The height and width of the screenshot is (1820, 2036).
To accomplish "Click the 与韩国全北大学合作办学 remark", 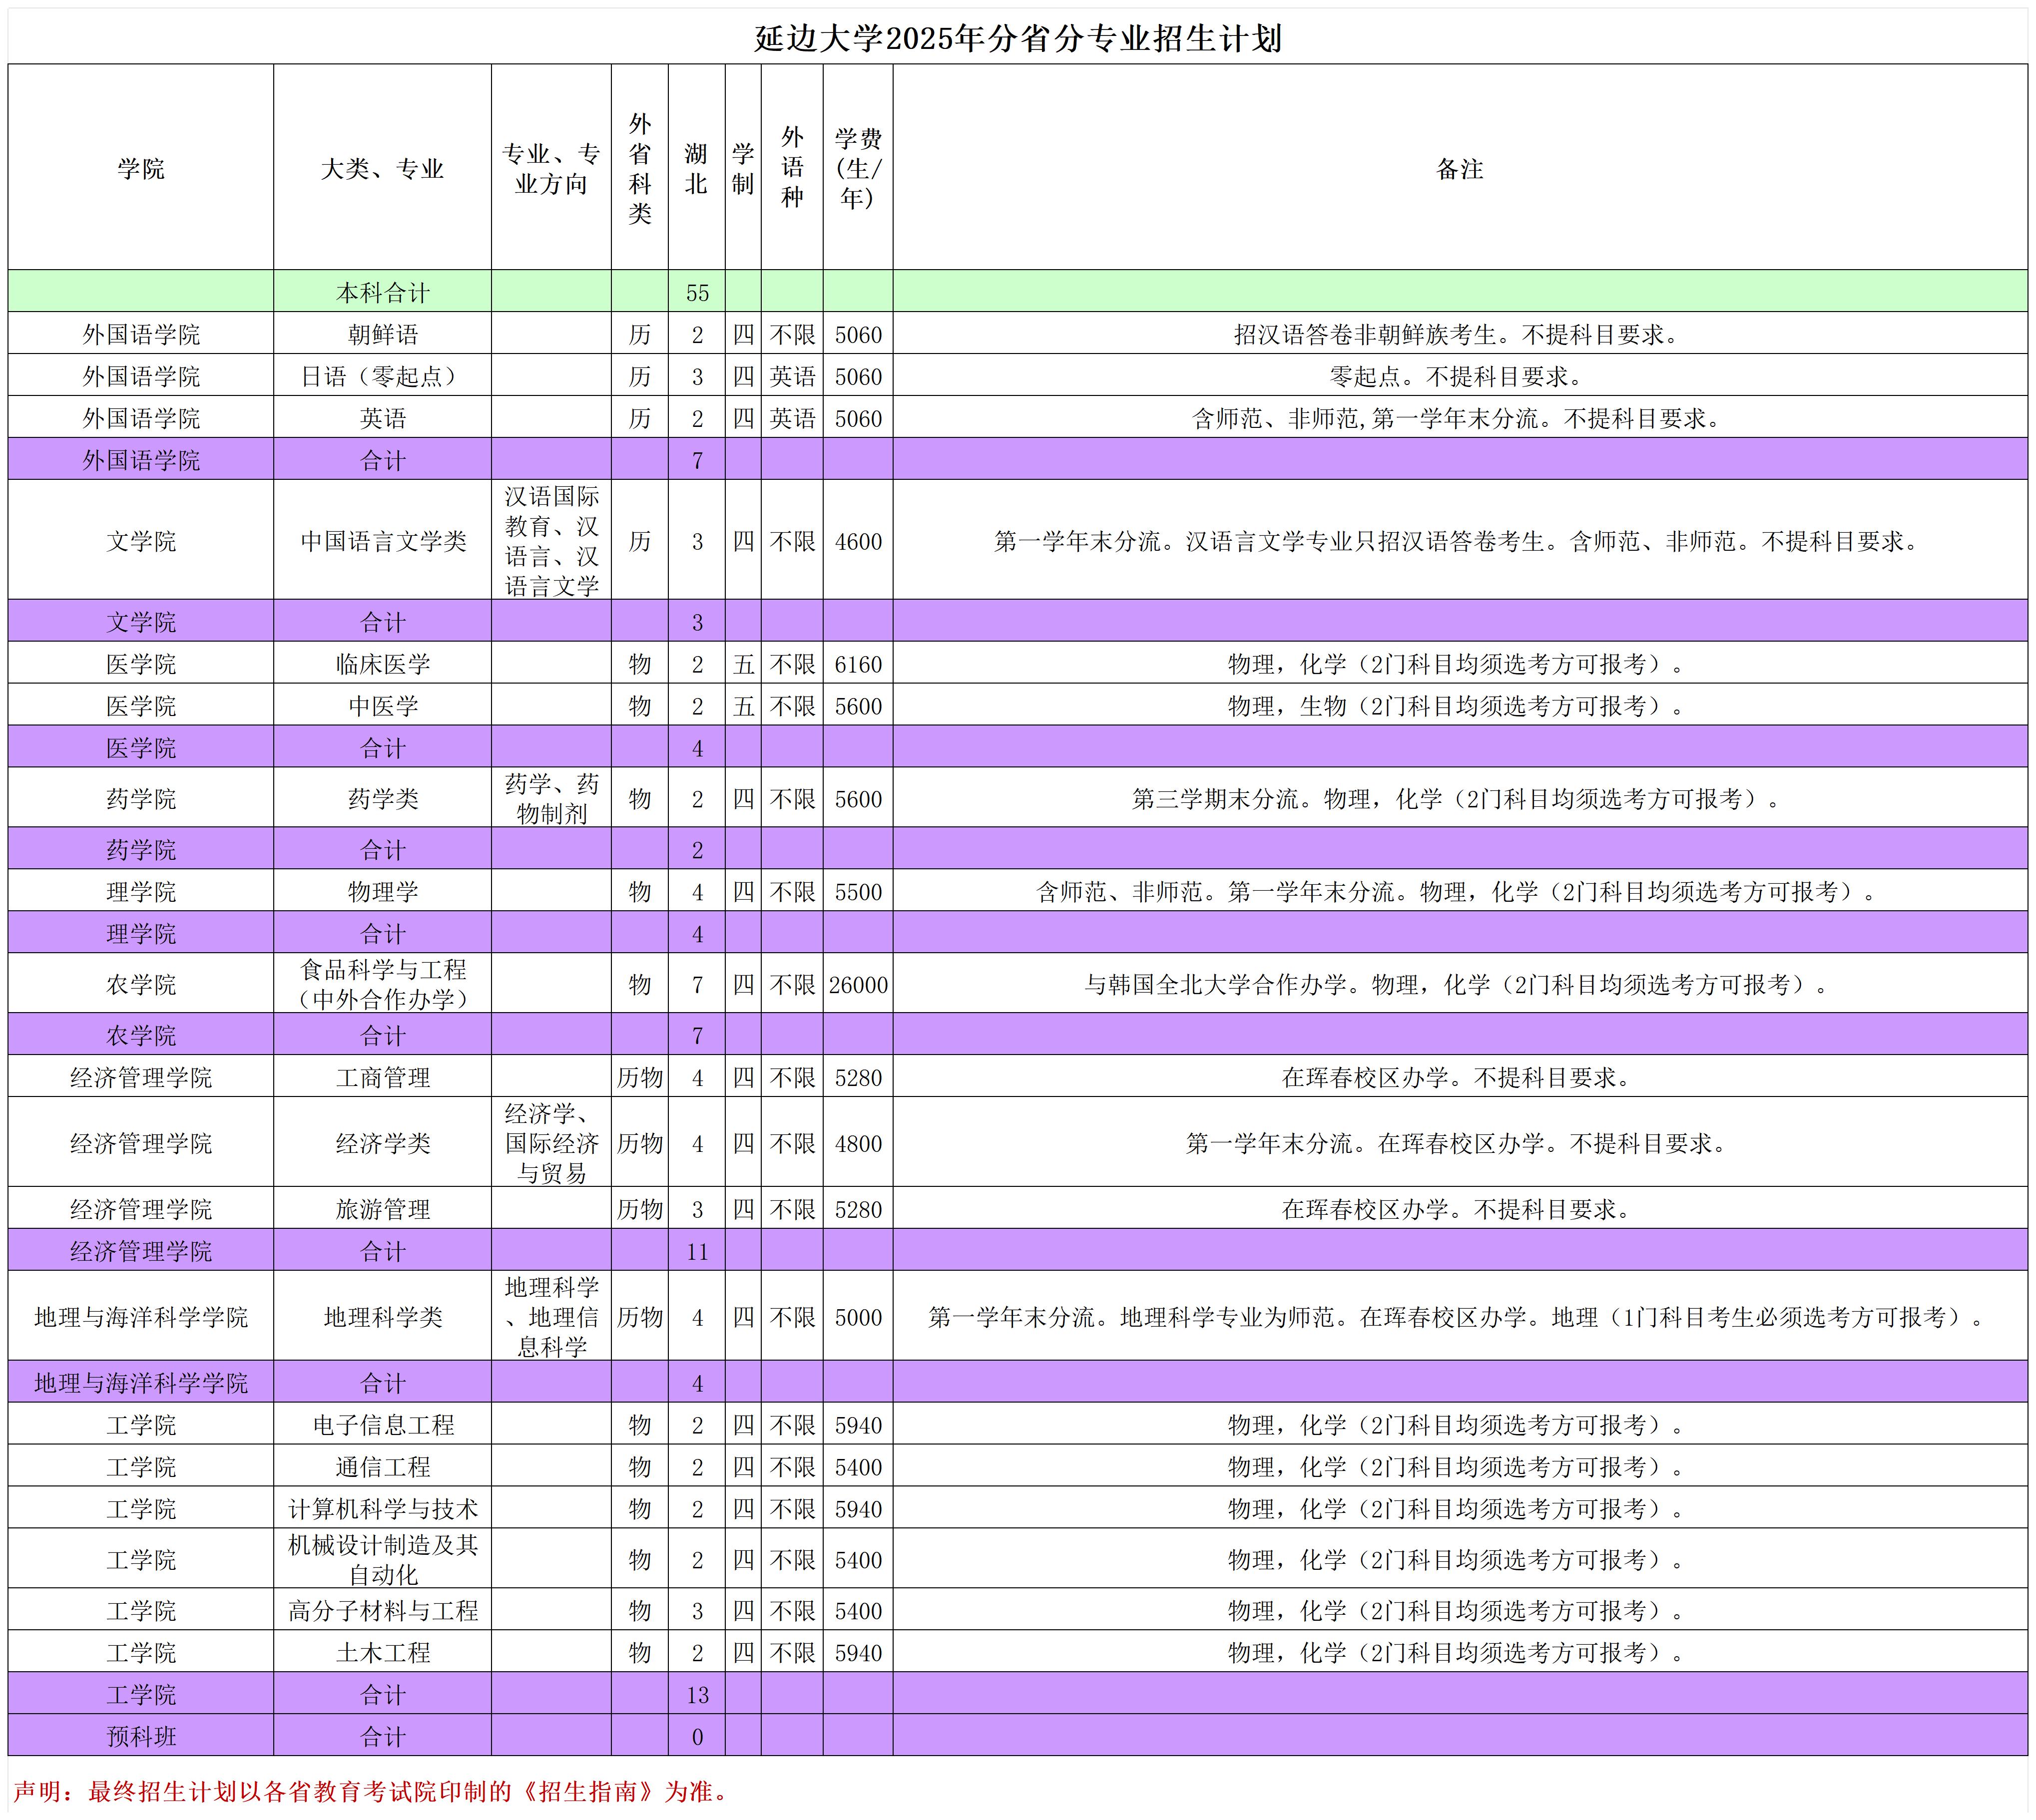I will [1460, 984].
